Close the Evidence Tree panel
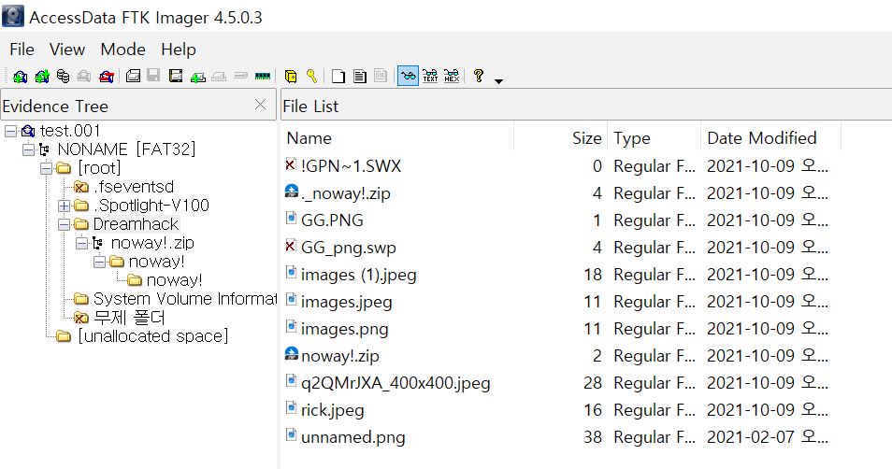Image resolution: width=892 pixels, height=469 pixels. coord(260,105)
